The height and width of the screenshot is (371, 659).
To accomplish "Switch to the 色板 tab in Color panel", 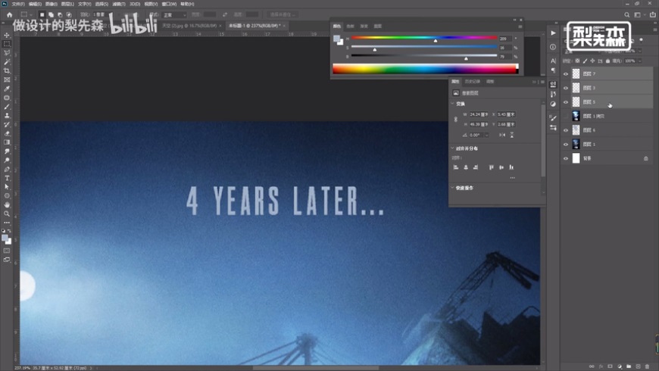I will point(350,26).
